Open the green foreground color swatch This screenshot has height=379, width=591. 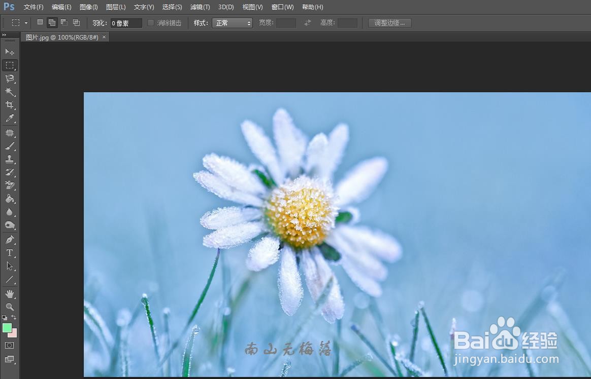[x=7, y=327]
